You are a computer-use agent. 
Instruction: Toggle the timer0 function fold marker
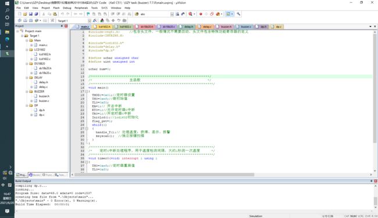(x=86, y=162)
